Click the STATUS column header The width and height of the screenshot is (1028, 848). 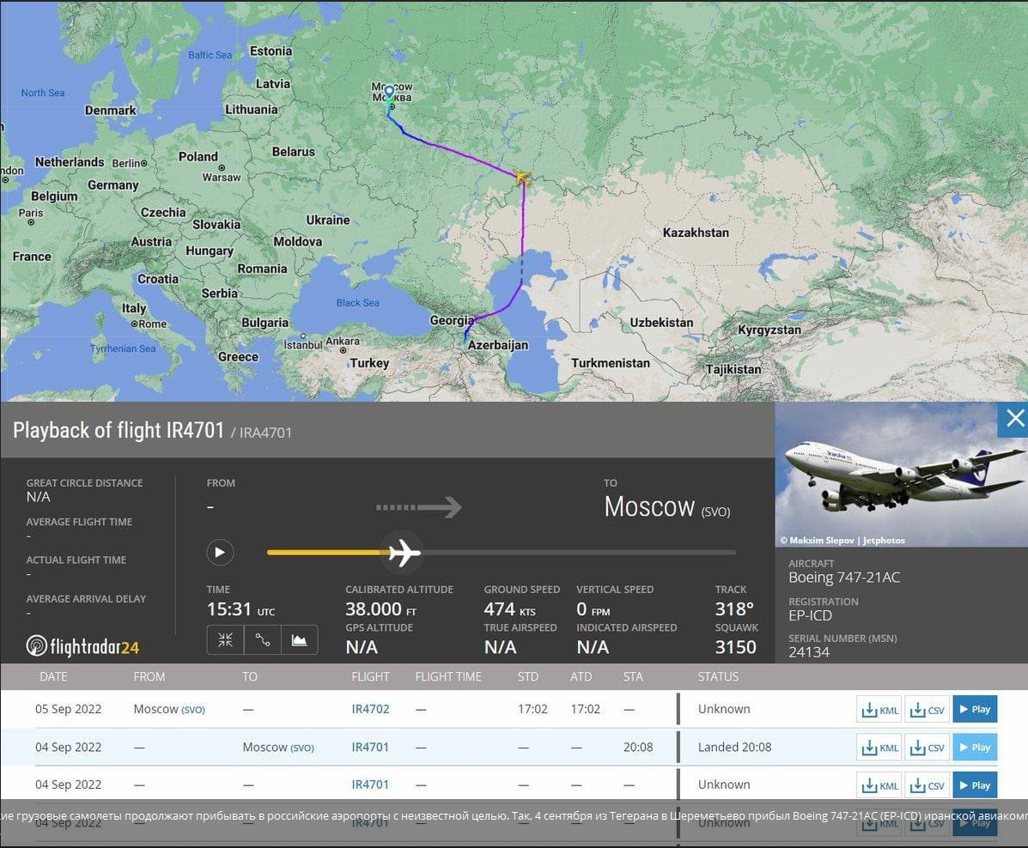pos(718,676)
